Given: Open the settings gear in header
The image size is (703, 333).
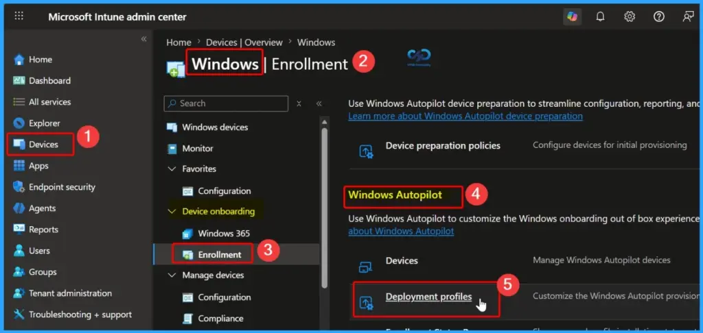Looking at the screenshot, I should 630,16.
